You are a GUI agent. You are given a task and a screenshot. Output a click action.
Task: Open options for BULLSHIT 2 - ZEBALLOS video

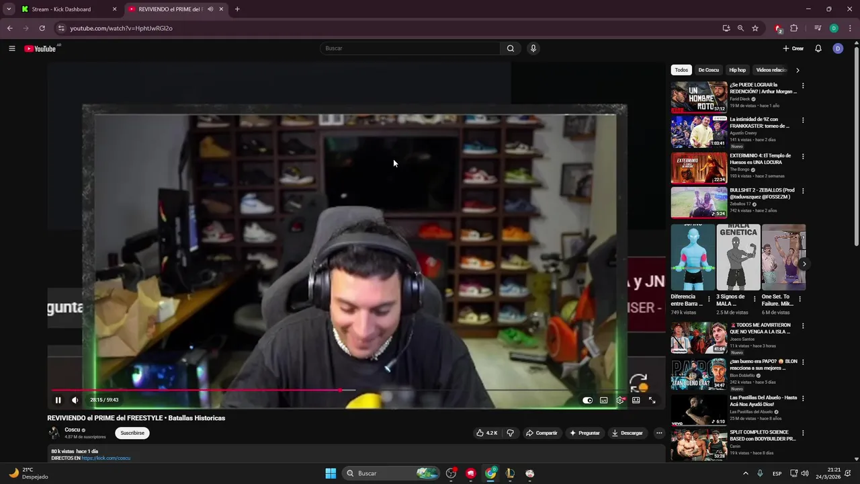[803, 191]
